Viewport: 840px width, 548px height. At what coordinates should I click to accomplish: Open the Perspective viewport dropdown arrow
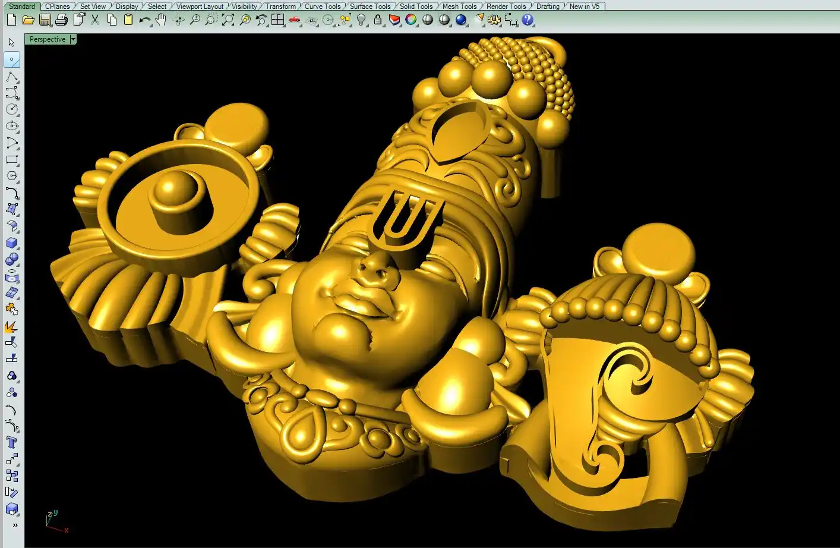point(73,39)
